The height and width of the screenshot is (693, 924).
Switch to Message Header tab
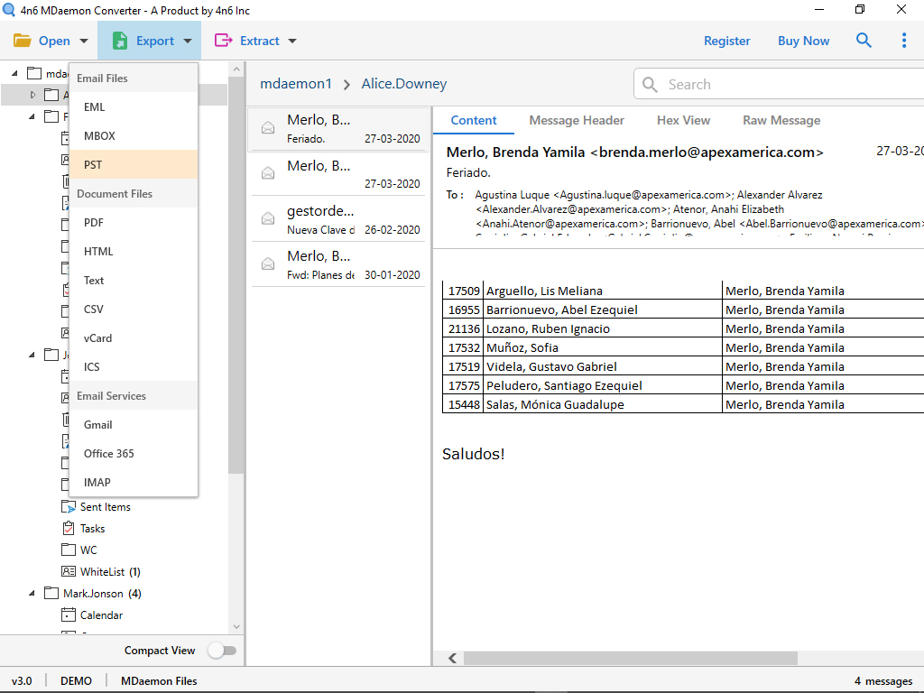click(x=577, y=120)
